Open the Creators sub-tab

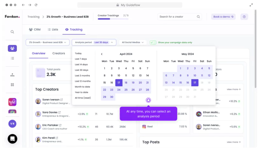(x=59, y=53)
